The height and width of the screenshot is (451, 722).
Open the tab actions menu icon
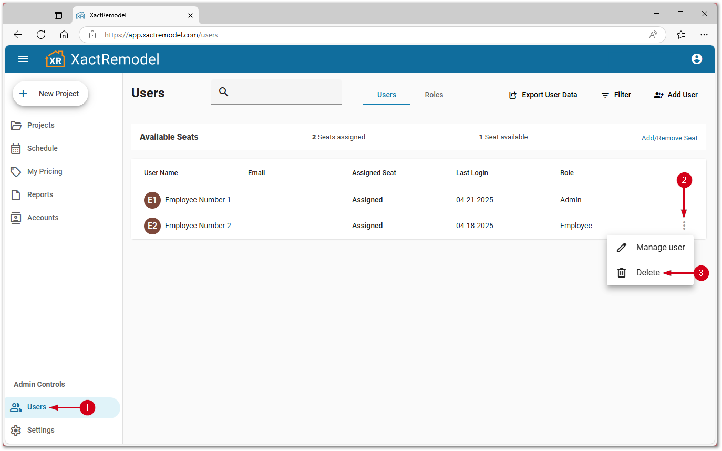coord(58,15)
